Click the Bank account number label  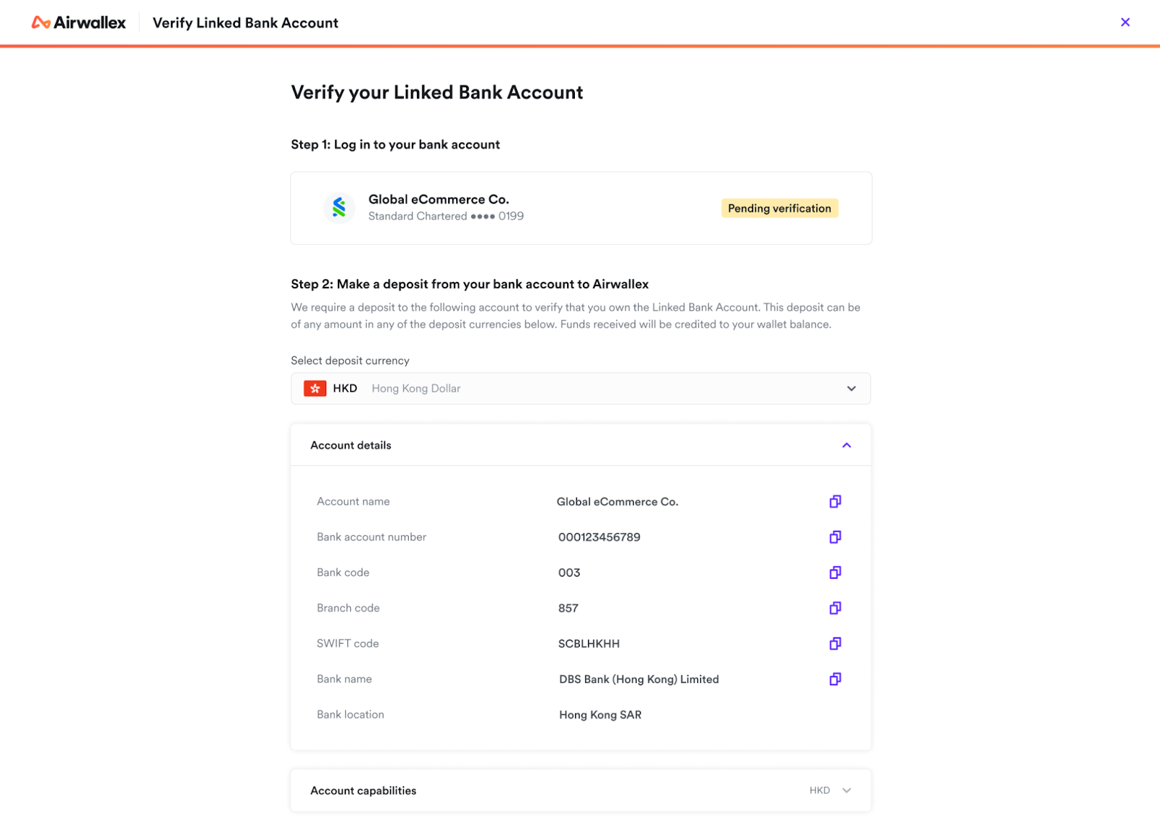[x=371, y=537]
